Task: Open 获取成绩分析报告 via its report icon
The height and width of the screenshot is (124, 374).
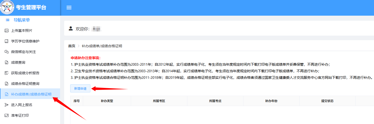Action: tap(7, 73)
